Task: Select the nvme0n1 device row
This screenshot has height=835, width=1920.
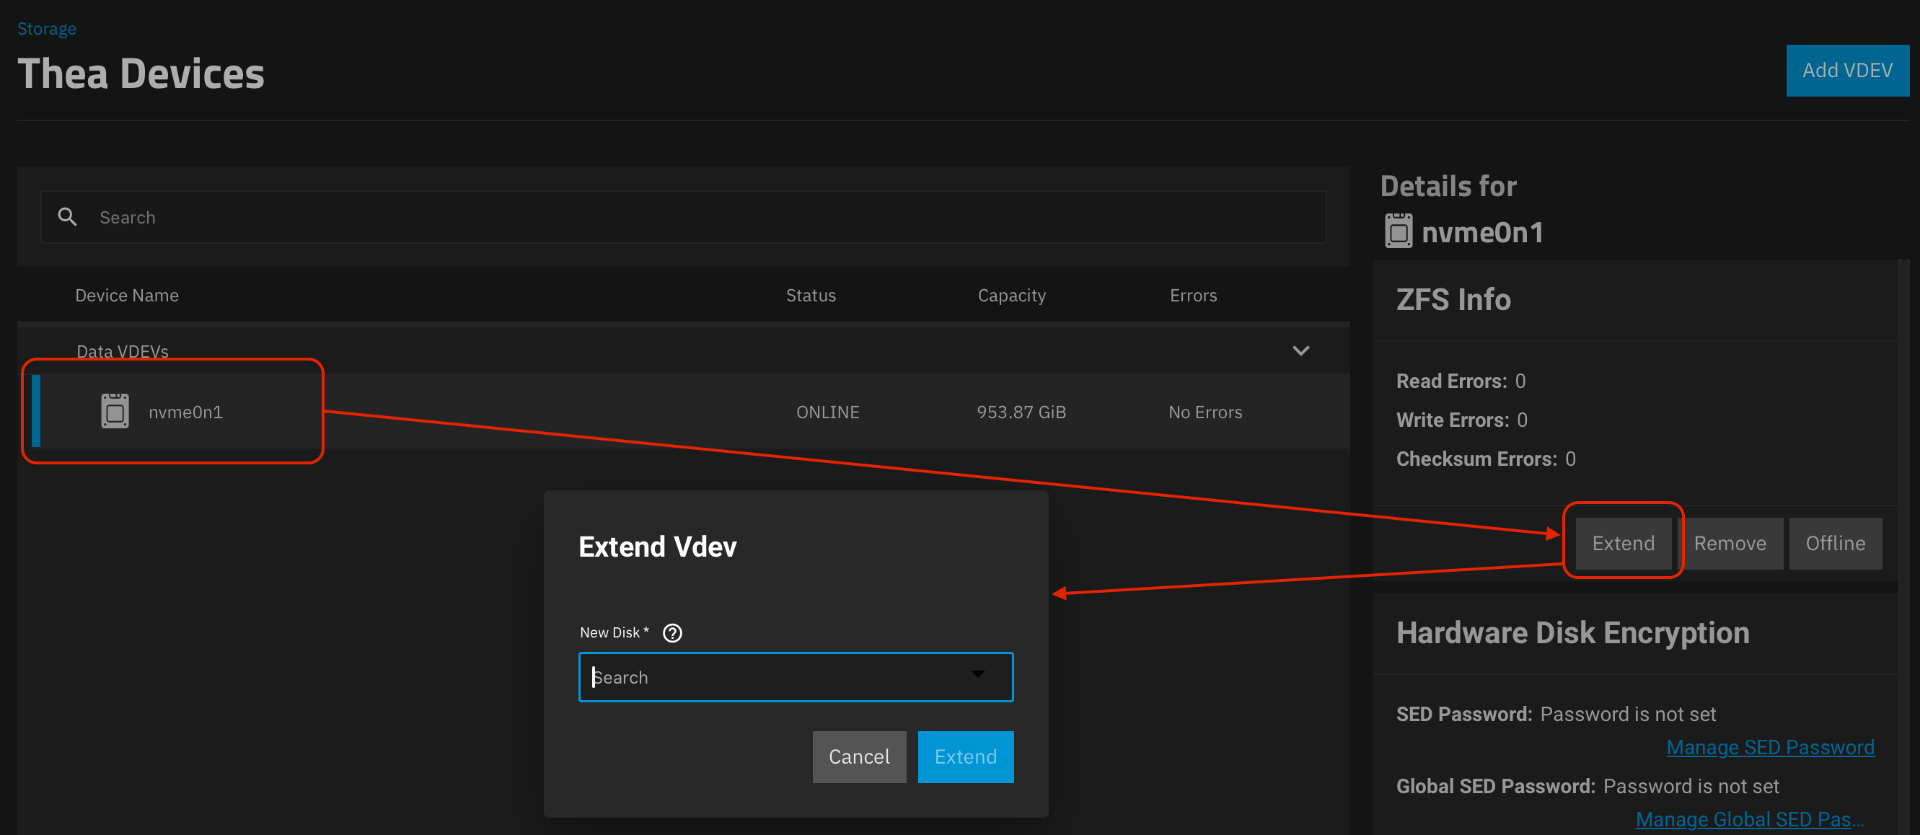Action: 683,411
